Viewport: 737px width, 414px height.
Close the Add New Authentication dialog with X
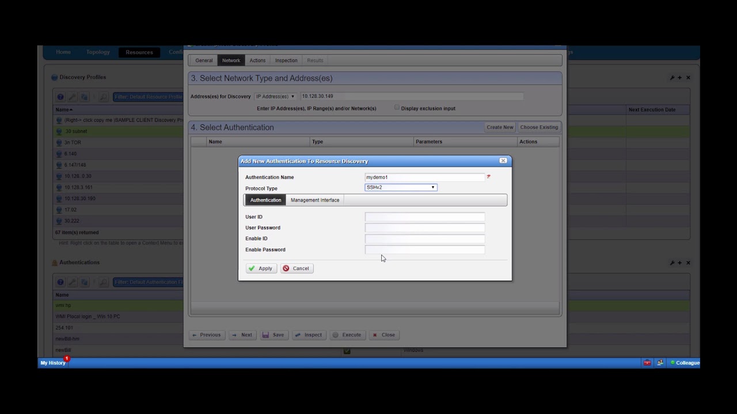[x=503, y=160]
